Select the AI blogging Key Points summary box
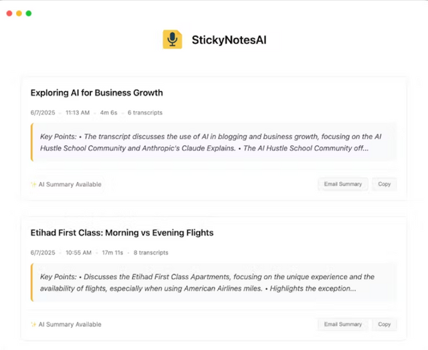 click(214, 143)
